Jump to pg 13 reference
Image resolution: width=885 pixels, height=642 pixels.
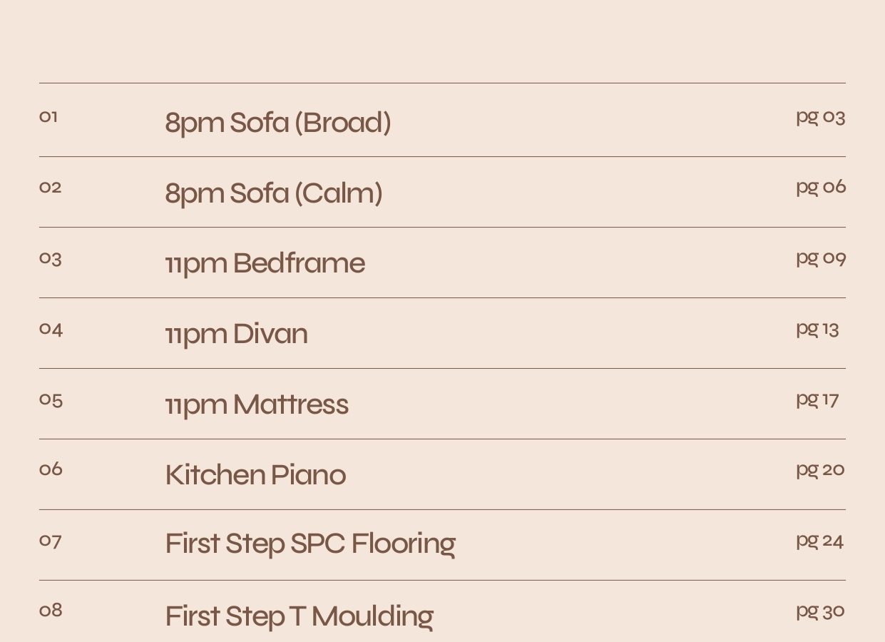[x=817, y=328]
